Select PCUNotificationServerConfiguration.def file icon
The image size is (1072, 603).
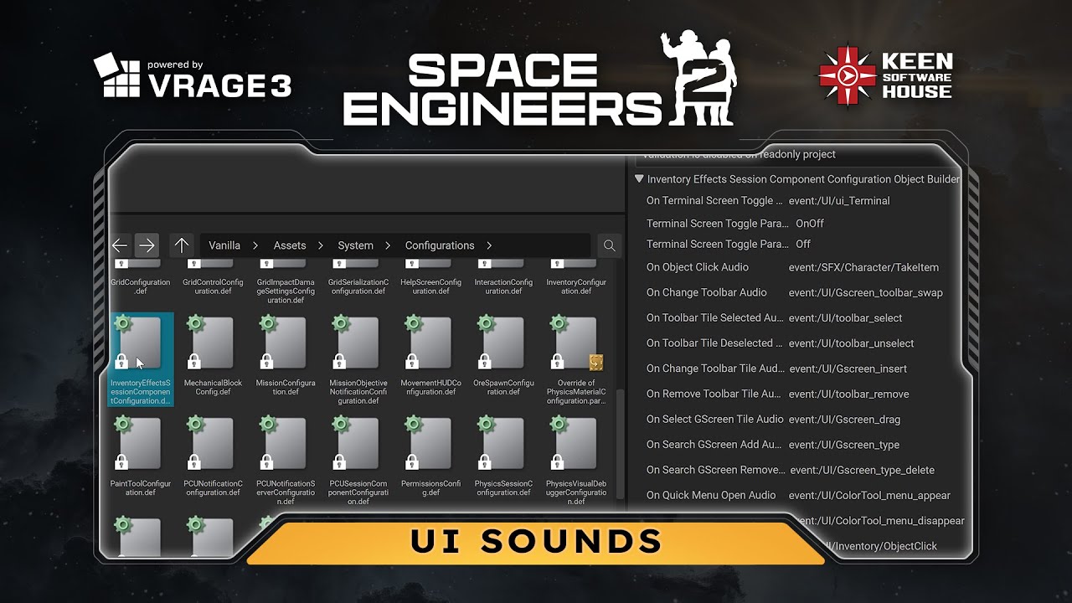(x=284, y=443)
